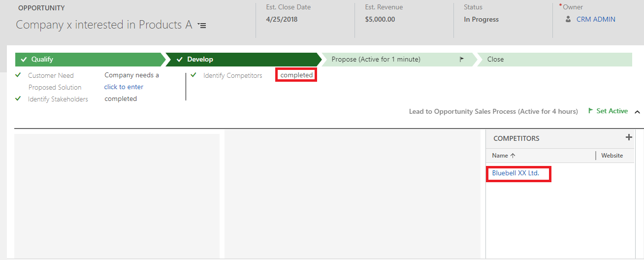Select the Close stage
644x260 pixels.
[555, 59]
